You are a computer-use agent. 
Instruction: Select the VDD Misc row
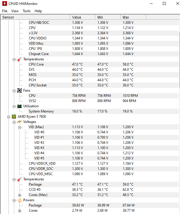tap(104, 43)
